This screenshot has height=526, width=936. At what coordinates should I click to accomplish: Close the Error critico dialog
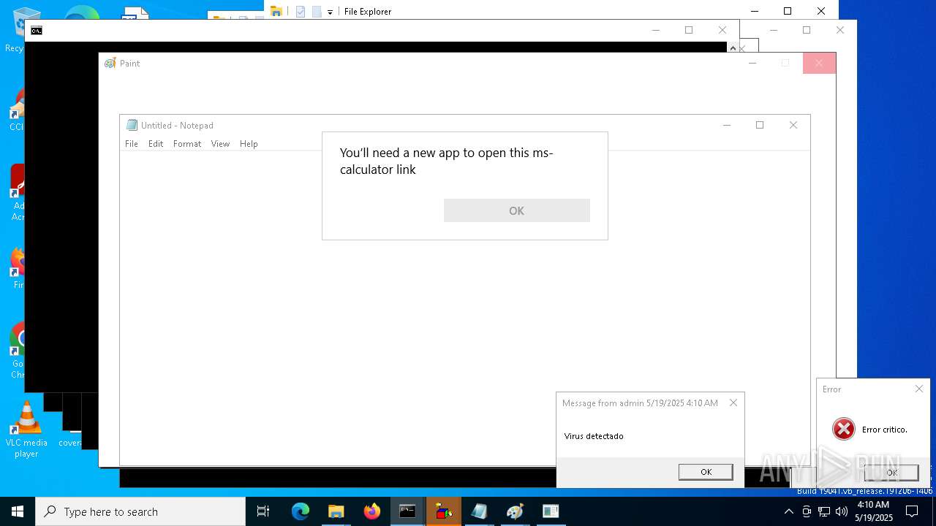pos(919,389)
